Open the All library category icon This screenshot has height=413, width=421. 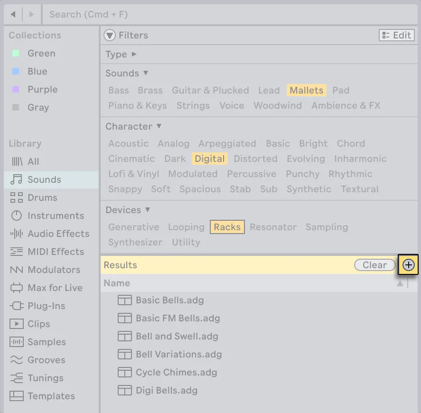17,162
